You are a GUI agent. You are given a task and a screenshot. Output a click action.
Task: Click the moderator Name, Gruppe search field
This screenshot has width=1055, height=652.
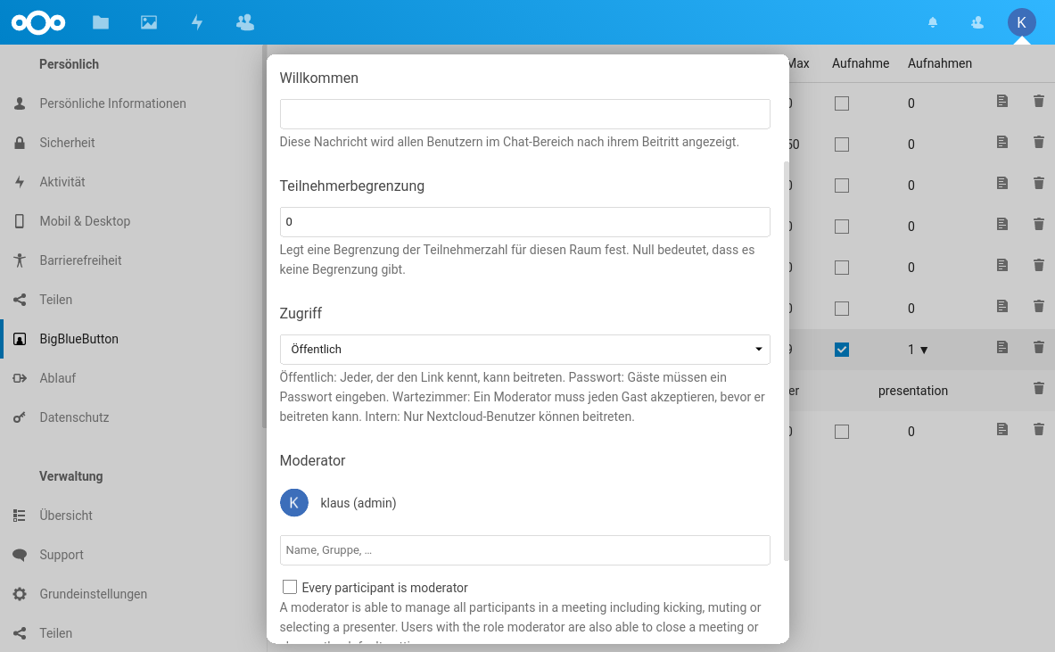524,550
